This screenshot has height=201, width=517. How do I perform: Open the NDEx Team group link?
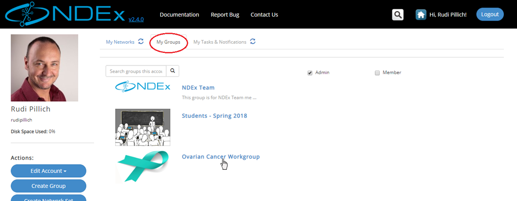coord(198,88)
